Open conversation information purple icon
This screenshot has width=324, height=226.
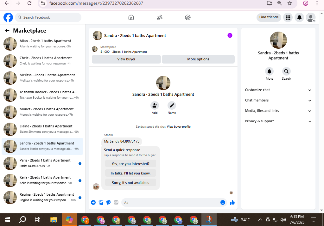[x=230, y=35]
